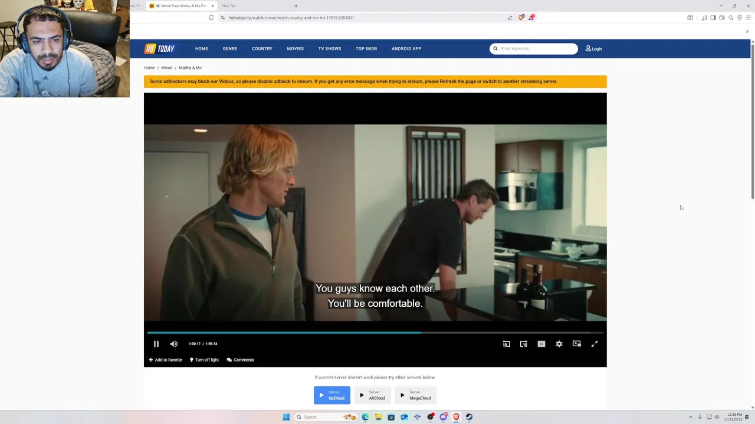Click Movie breadcrumb link
The height and width of the screenshot is (424, 755).
(x=167, y=68)
